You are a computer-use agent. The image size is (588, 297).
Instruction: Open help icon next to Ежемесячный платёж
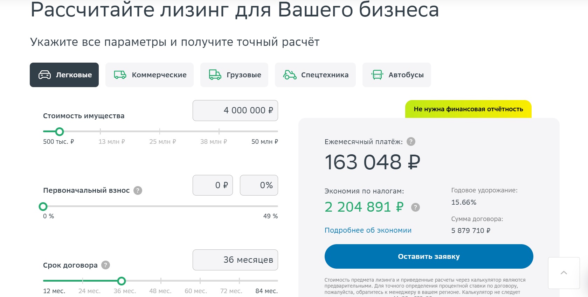pos(410,142)
